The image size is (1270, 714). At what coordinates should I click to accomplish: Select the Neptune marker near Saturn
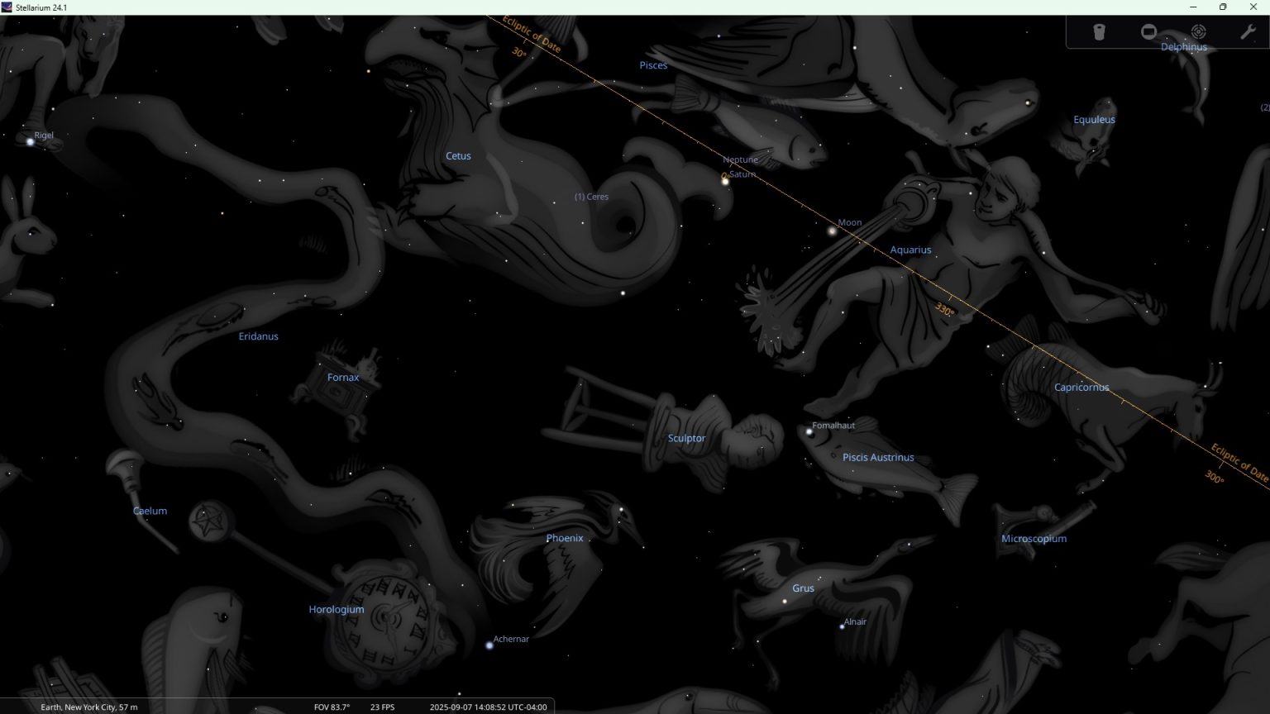723,175
